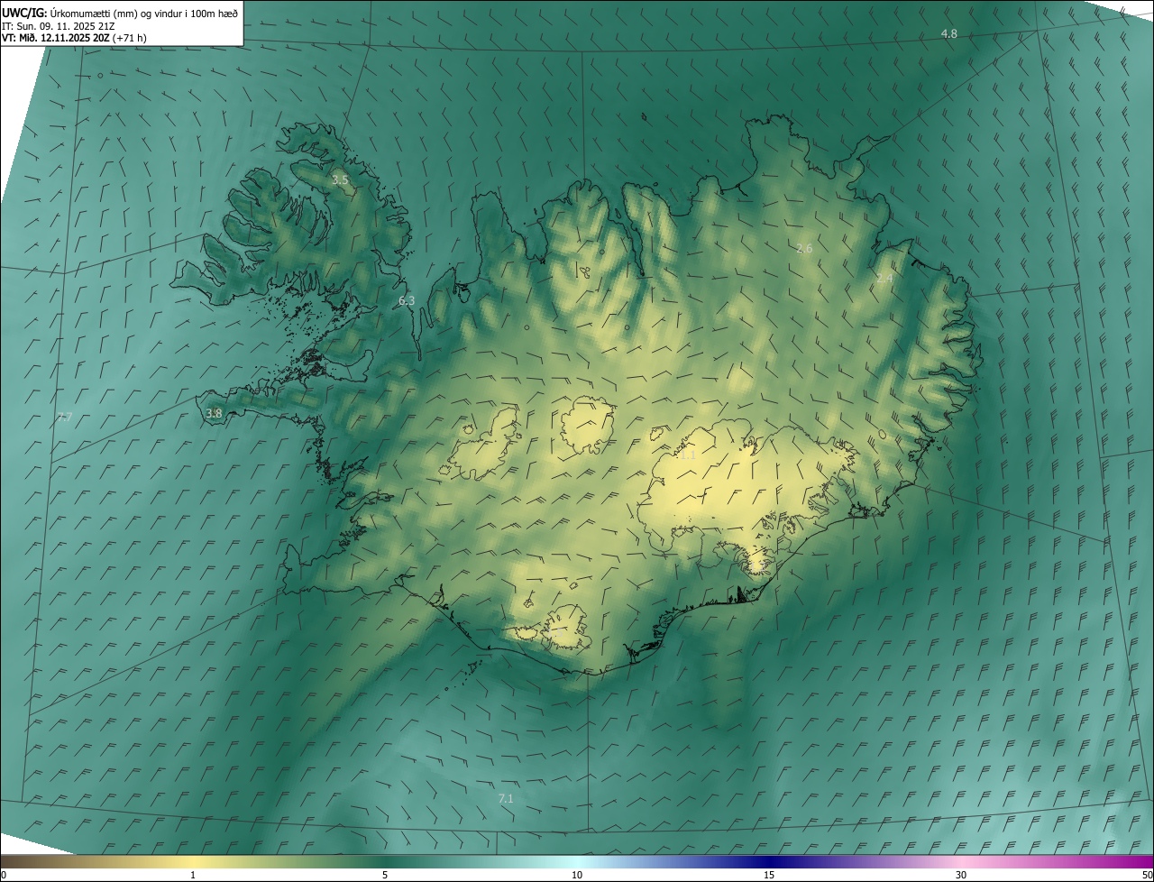Click the precipitation color scale bar
This screenshot has width=1154, height=882.
coord(577,861)
